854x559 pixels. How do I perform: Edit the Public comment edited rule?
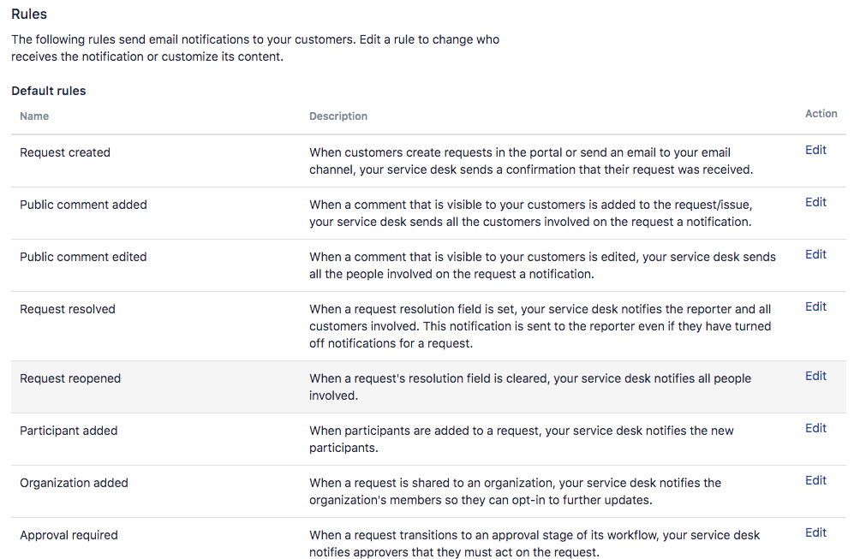815,254
